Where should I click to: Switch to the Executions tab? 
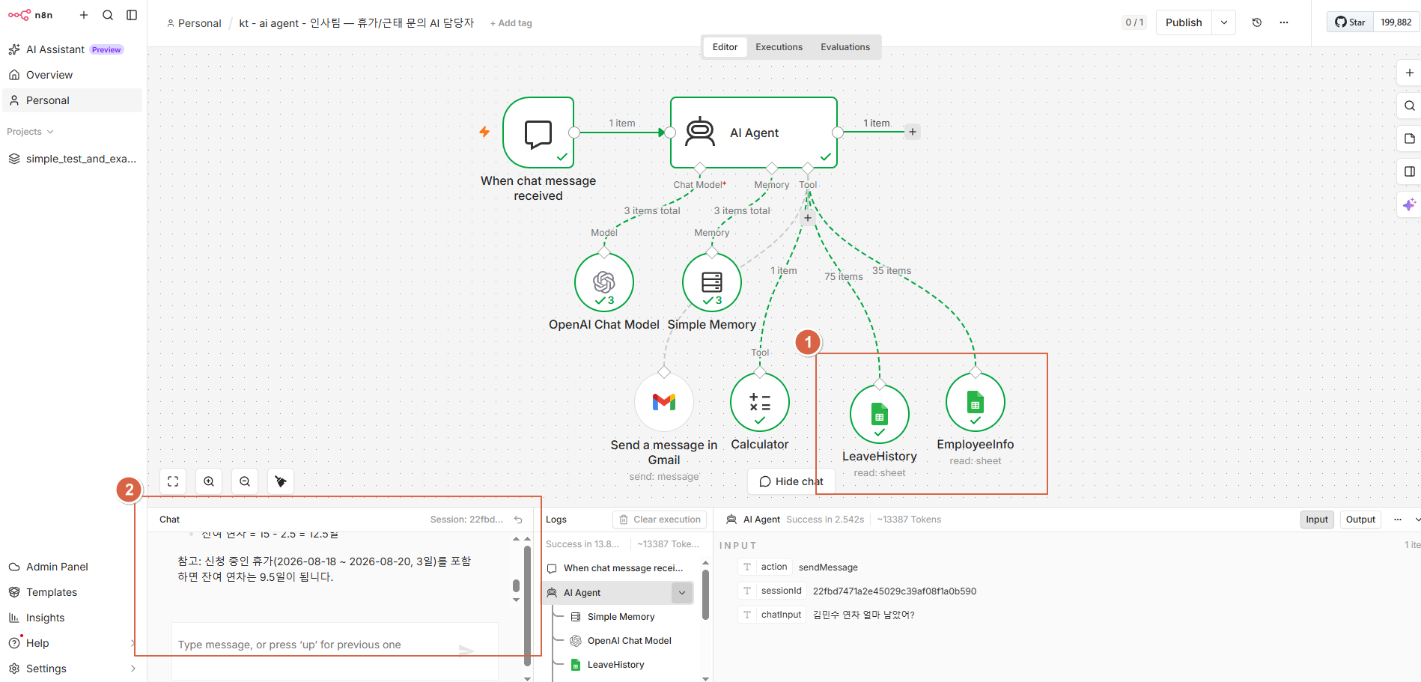[x=779, y=47]
